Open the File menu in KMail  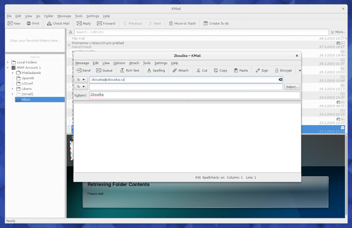[x=9, y=16]
